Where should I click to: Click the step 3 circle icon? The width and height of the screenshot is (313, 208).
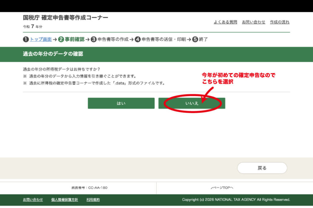(94, 39)
